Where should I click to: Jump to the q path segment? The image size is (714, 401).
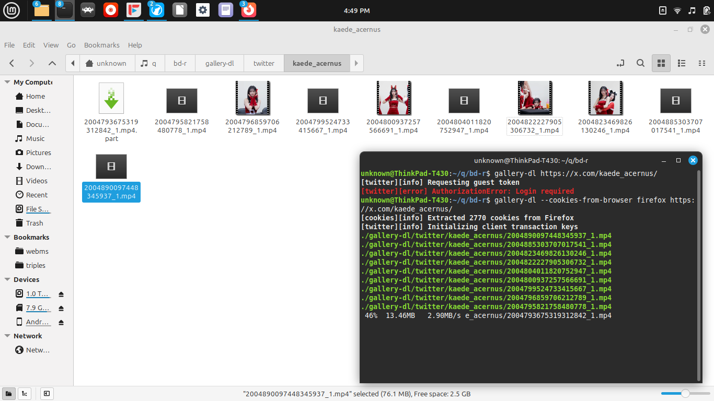tap(150, 63)
